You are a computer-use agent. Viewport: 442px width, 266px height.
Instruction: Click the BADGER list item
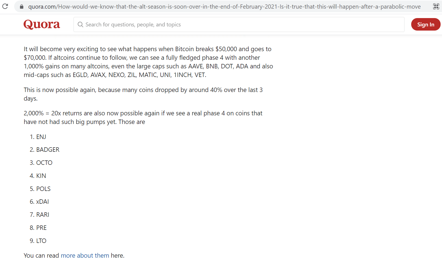48,150
